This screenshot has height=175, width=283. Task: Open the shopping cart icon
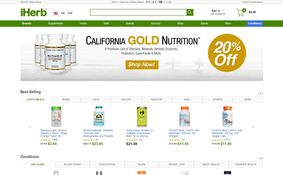coord(241,12)
